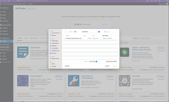Open the Plugins folder location dropdown
The height and width of the screenshot is (102, 169).
pyautogui.click(x=91, y=32)
